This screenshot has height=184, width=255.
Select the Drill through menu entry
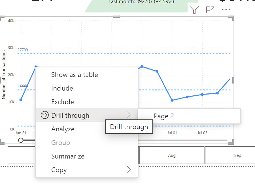point(86,115)
